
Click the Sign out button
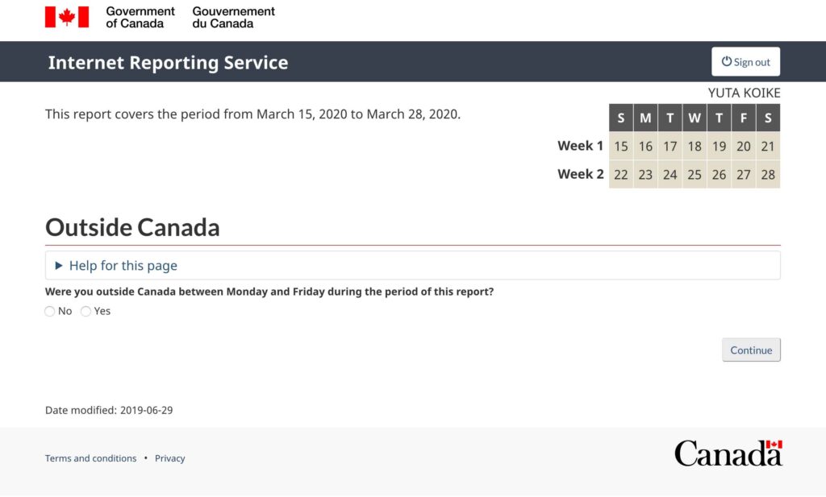point(745,62)
